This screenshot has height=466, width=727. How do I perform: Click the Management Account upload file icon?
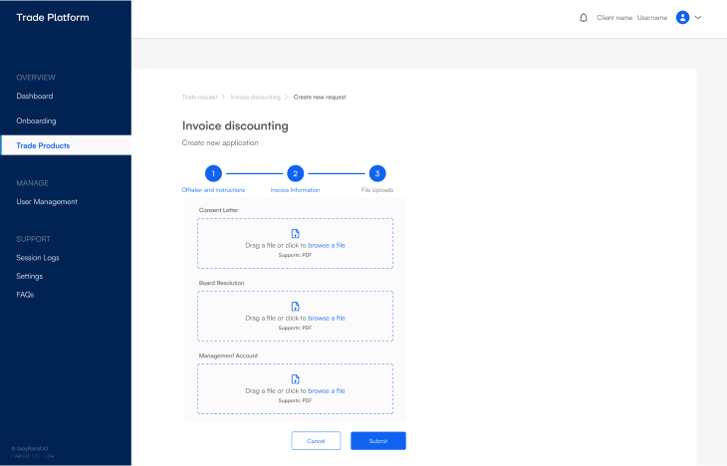pyautogui.click(x=295, y=378)
